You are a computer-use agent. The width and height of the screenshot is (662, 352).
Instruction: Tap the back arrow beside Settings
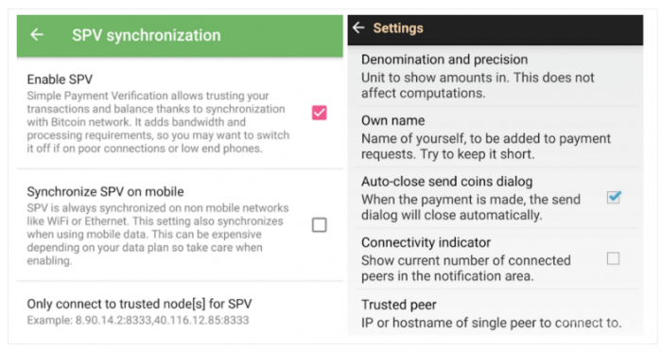pyautogui.click(x=358, y=27)
